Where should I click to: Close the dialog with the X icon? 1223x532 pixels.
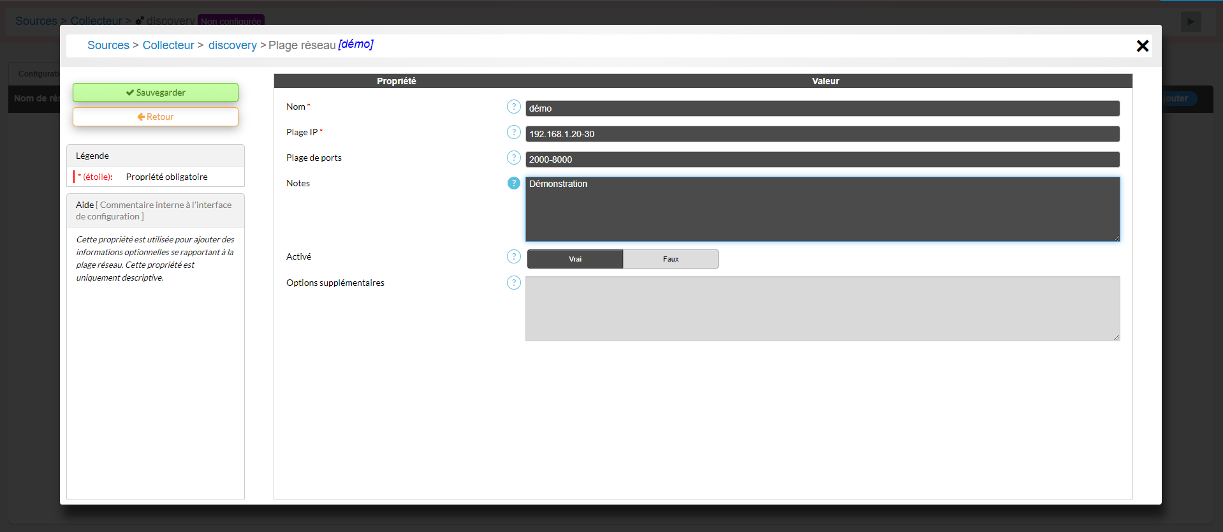pos(1142,46)
